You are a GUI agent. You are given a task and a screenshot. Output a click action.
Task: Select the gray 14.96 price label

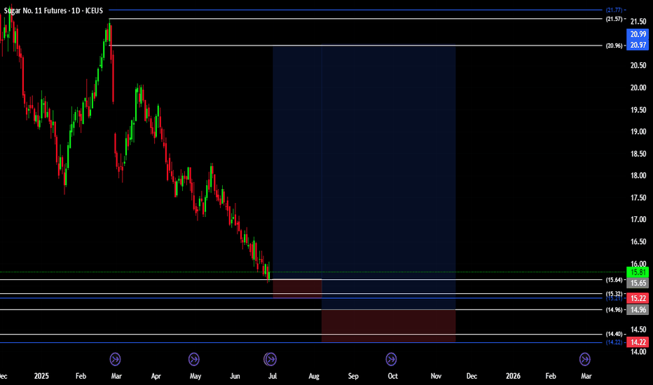(638, 309)
